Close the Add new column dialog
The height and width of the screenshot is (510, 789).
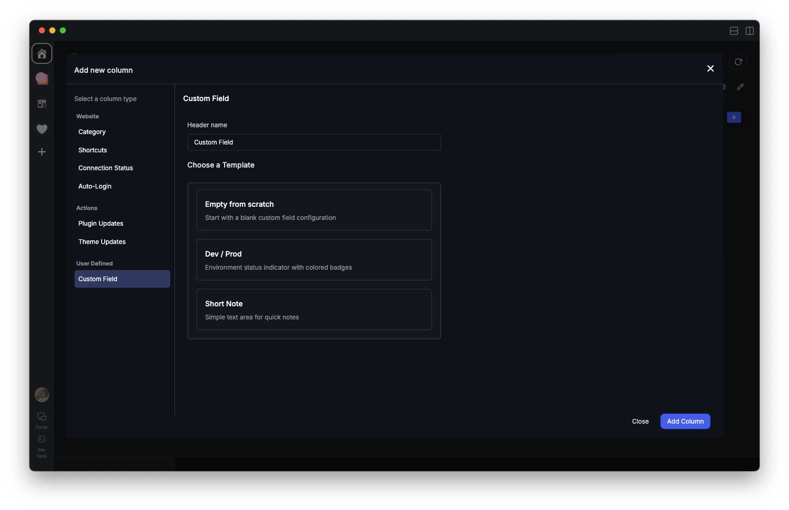(710, 69)
